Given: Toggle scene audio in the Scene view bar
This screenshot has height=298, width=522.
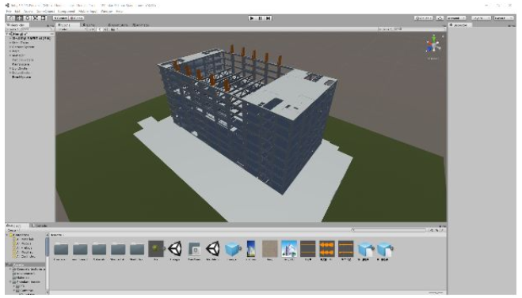Looking at the screenshot, I should (x=106, y=29).
